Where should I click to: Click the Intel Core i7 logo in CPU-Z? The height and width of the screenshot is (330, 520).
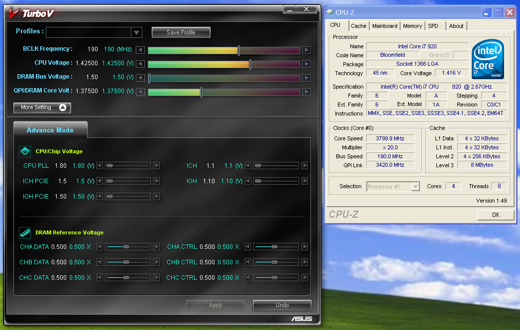click(x=488, y=59)
